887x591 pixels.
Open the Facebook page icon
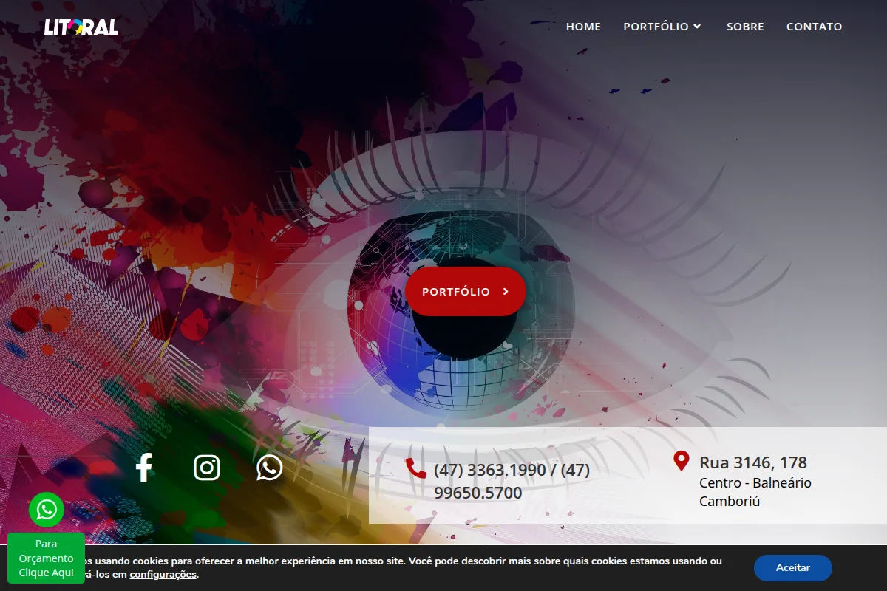pos(144,468)
